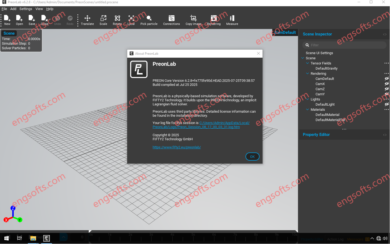This screenshot has height=244, width=390.
Task: Toggle visibility of CamX
Action: [x=387, y=84]
